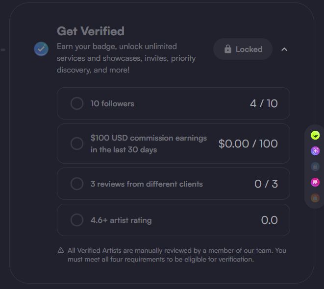Click the 3 reviews from different clients label

pyautogui.click(x=147, y=184)
